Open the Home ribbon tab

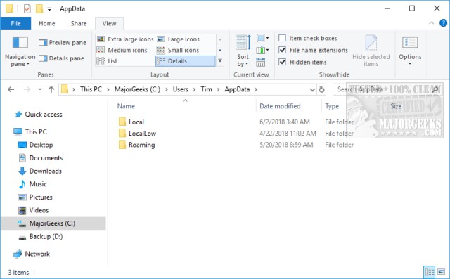(x=47, y=23)
